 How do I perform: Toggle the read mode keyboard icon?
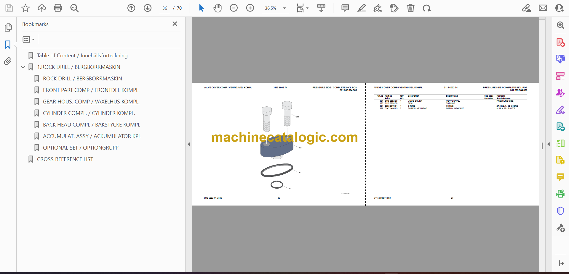tap(321, 8)
